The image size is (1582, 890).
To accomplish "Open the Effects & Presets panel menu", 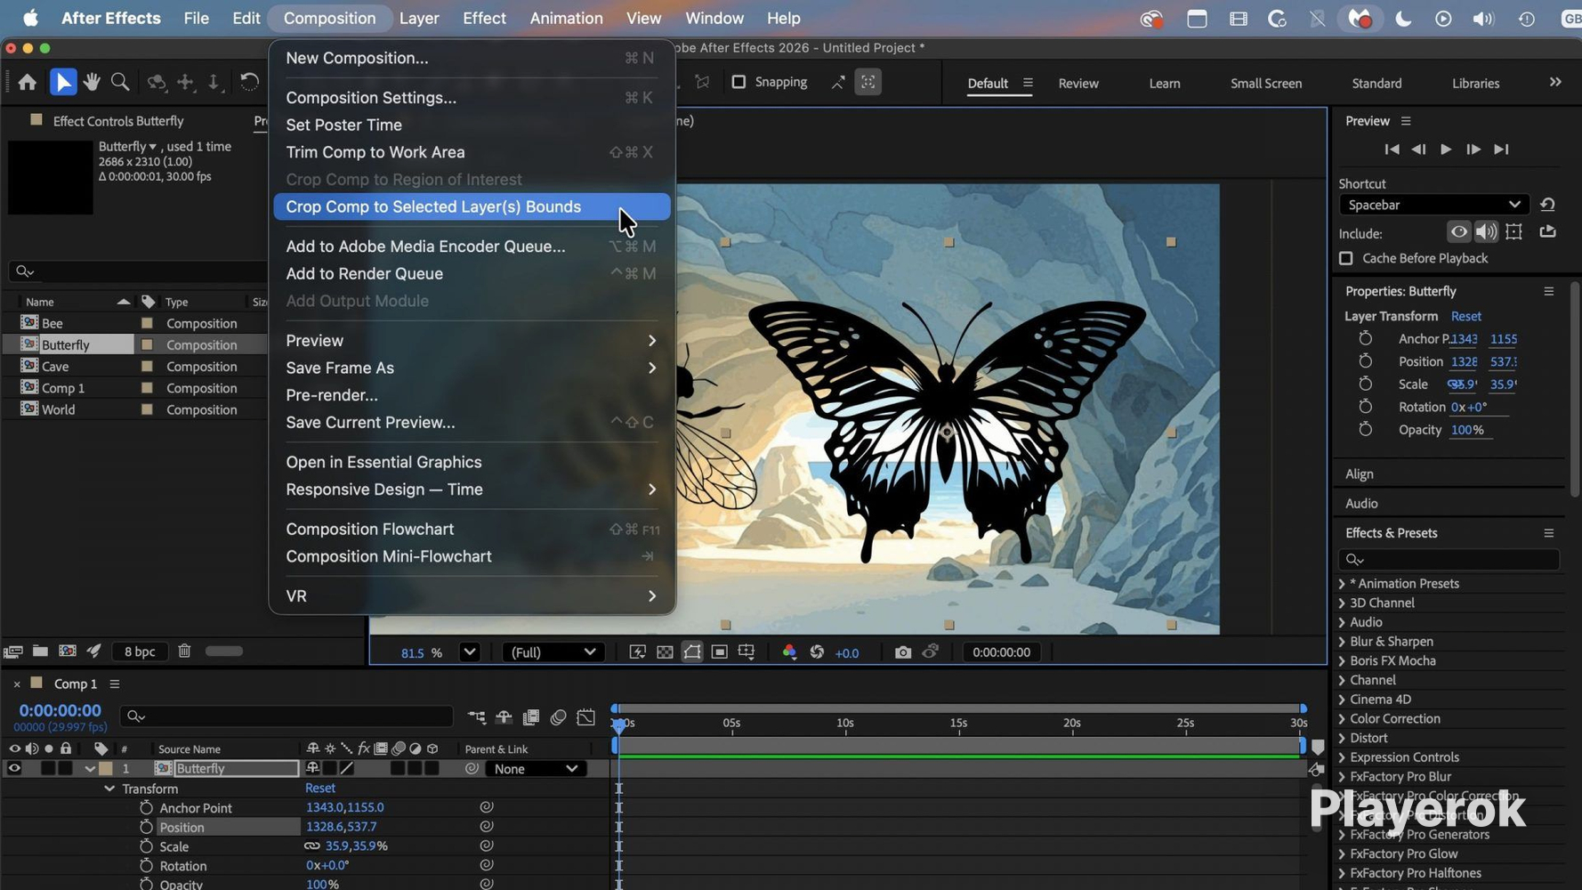I will (x=1549, y=533).
